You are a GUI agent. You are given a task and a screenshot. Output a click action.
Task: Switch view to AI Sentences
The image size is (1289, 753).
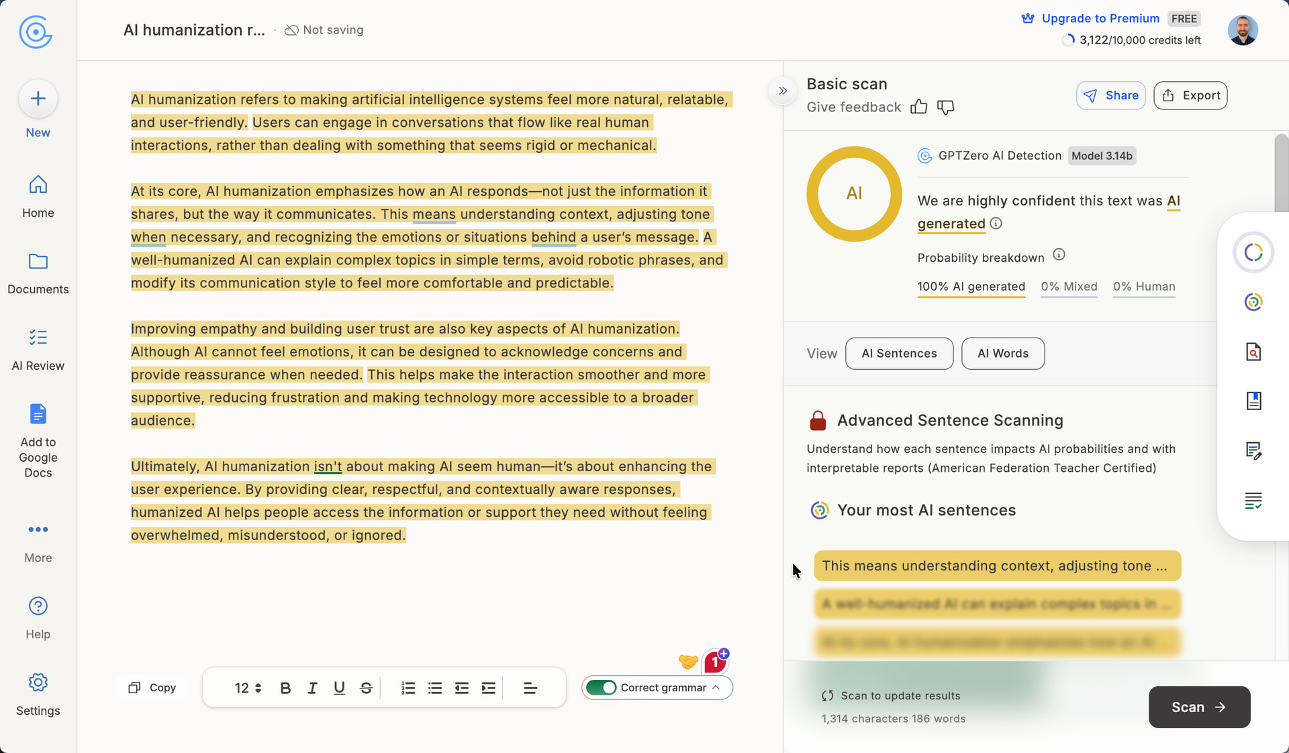click(899, 354)
